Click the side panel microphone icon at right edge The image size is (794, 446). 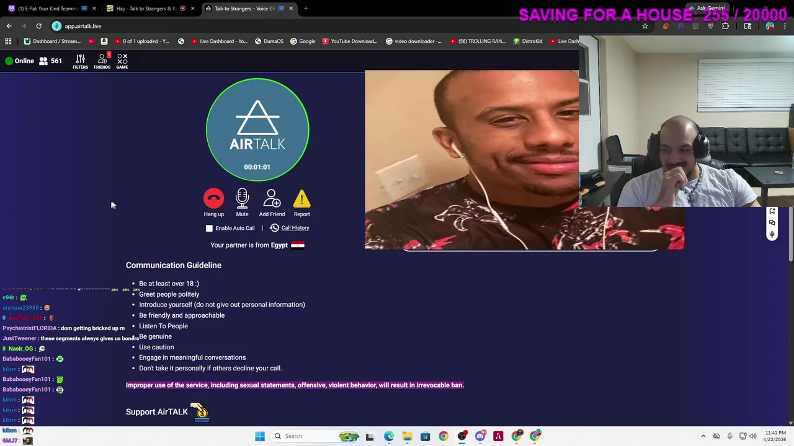point(772,234)
